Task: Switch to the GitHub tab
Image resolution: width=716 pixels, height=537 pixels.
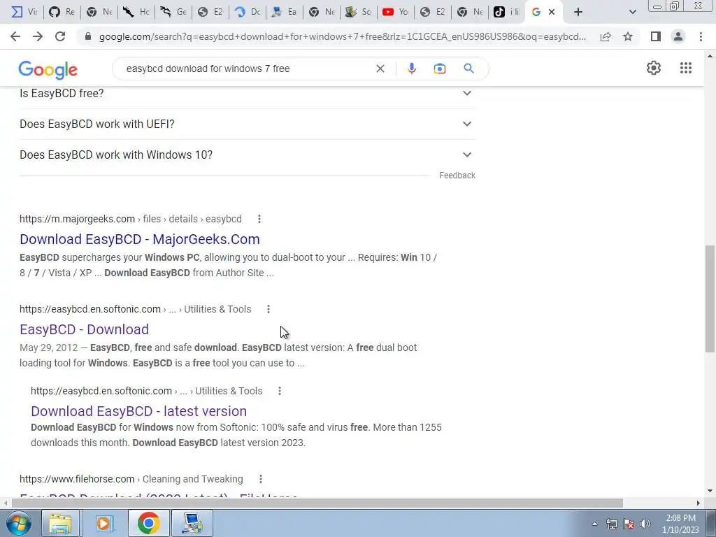Action: coord(62,12)
